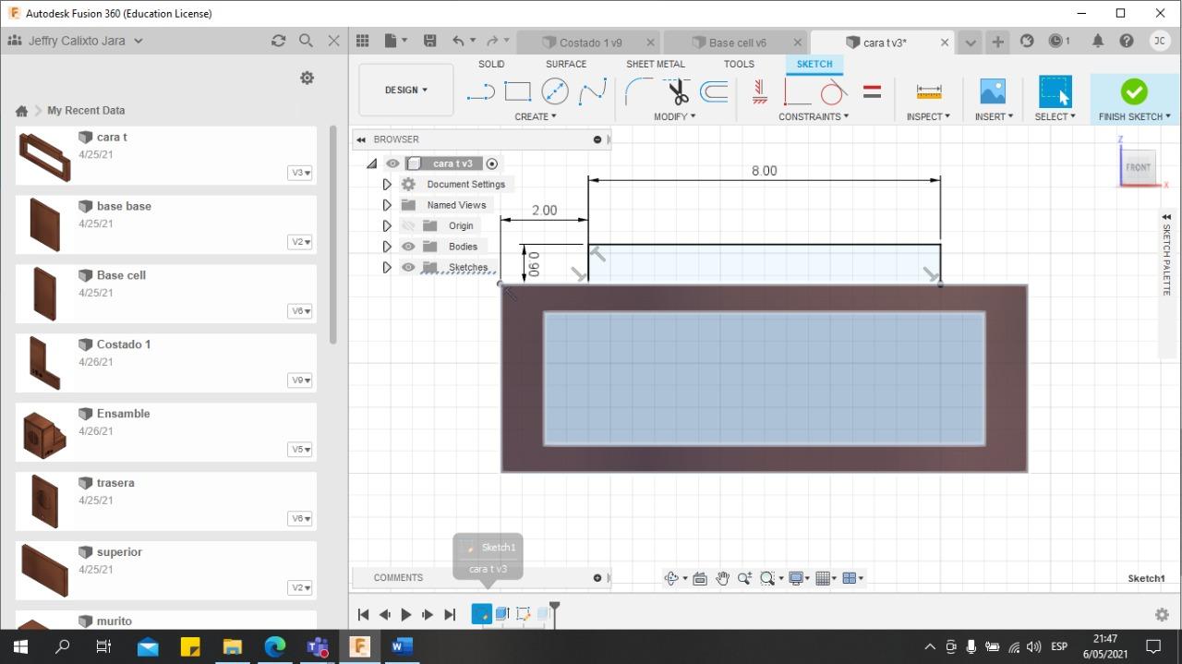
Task: Select Sketch1 feature in timeline
Action: coord(481,613)
